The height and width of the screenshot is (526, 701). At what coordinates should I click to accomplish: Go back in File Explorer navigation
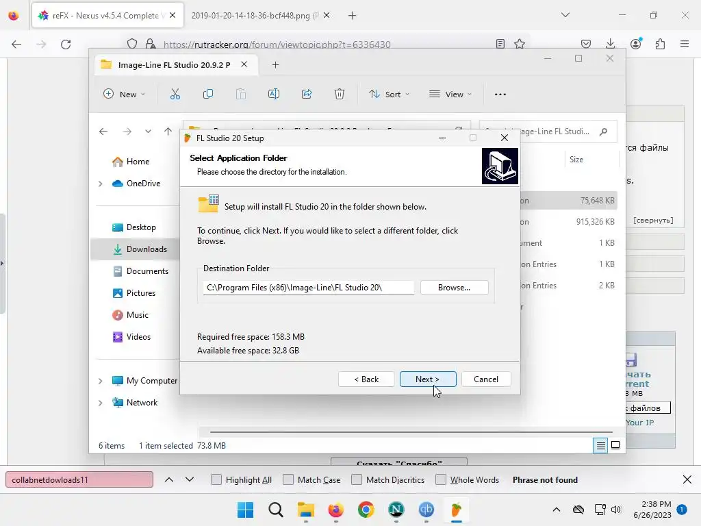103,131
